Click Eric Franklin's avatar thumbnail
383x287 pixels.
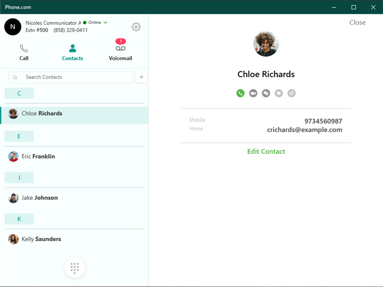click(13, 156)
